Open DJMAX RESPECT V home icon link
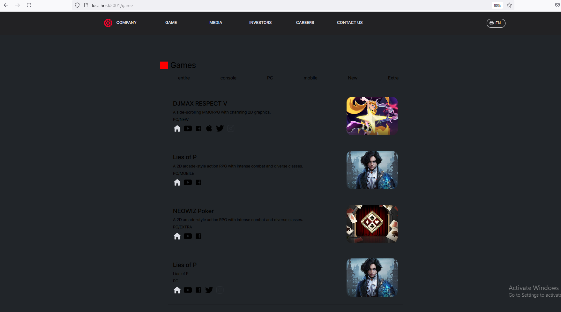 [177, 129]
